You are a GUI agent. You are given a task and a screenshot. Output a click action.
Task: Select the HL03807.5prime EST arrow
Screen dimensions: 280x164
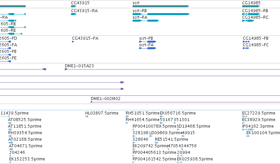point(87,116)
